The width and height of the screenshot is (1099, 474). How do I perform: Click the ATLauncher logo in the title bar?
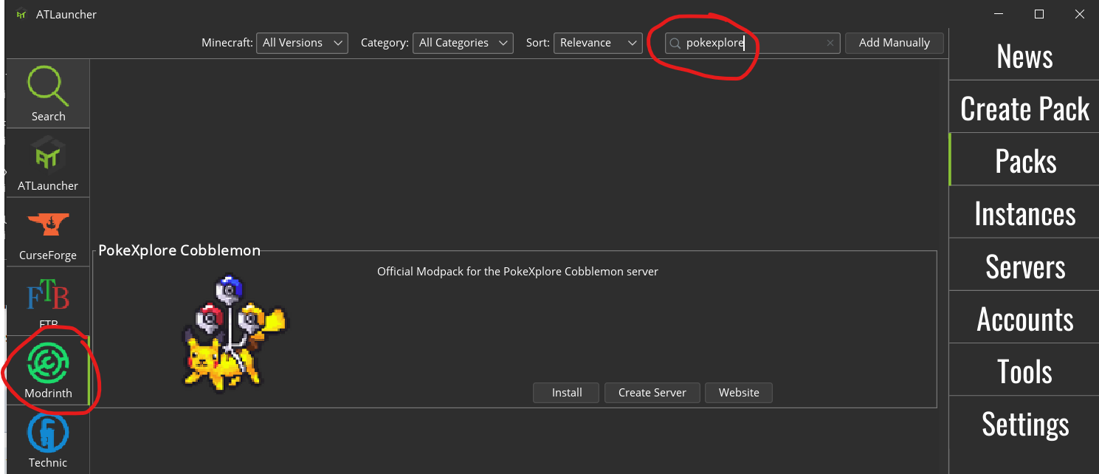[x=21, y=13]
